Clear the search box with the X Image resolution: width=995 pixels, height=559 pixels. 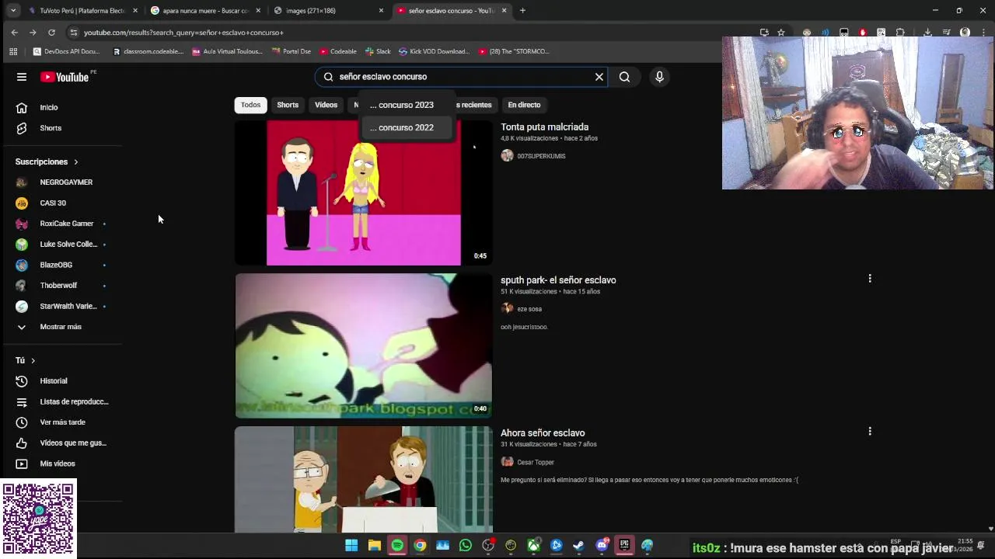[599, 77]
